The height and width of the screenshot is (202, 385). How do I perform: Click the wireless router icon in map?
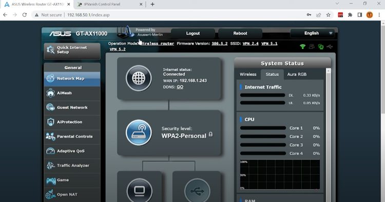(139, 132)
